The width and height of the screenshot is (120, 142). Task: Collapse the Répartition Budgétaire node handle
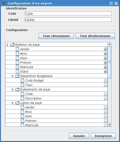coord(12,76)
